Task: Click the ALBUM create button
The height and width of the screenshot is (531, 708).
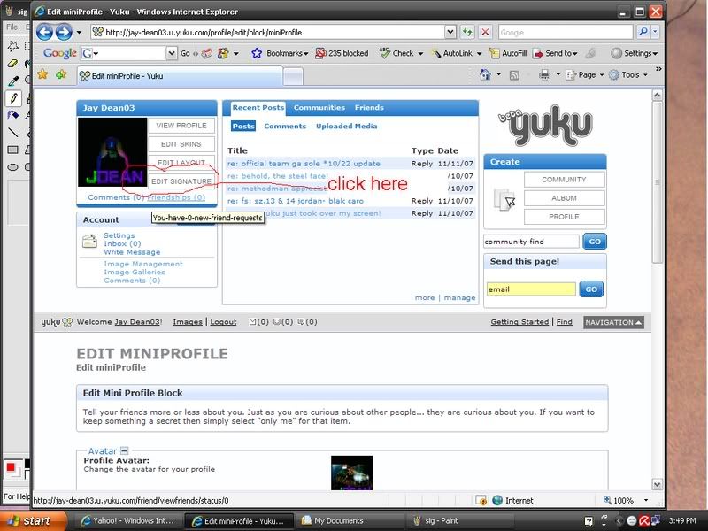Action: 564,197
